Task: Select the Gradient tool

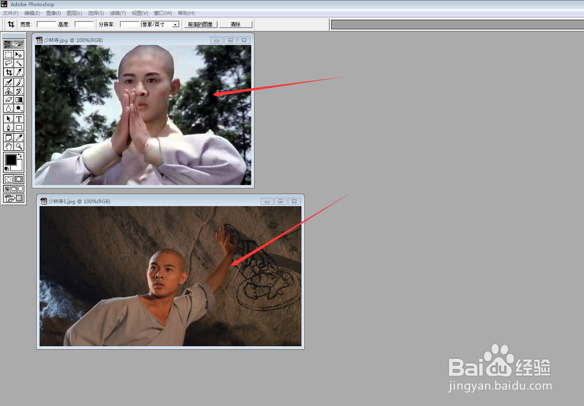Action: pyautogui.click(x=19, y=100)
